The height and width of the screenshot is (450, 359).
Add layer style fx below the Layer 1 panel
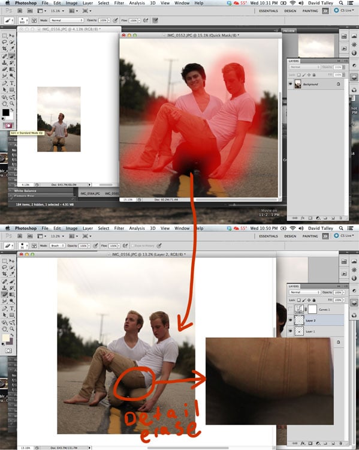click(303, 443)
